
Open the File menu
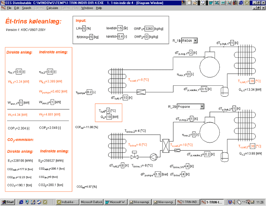(x=9, y=8)
